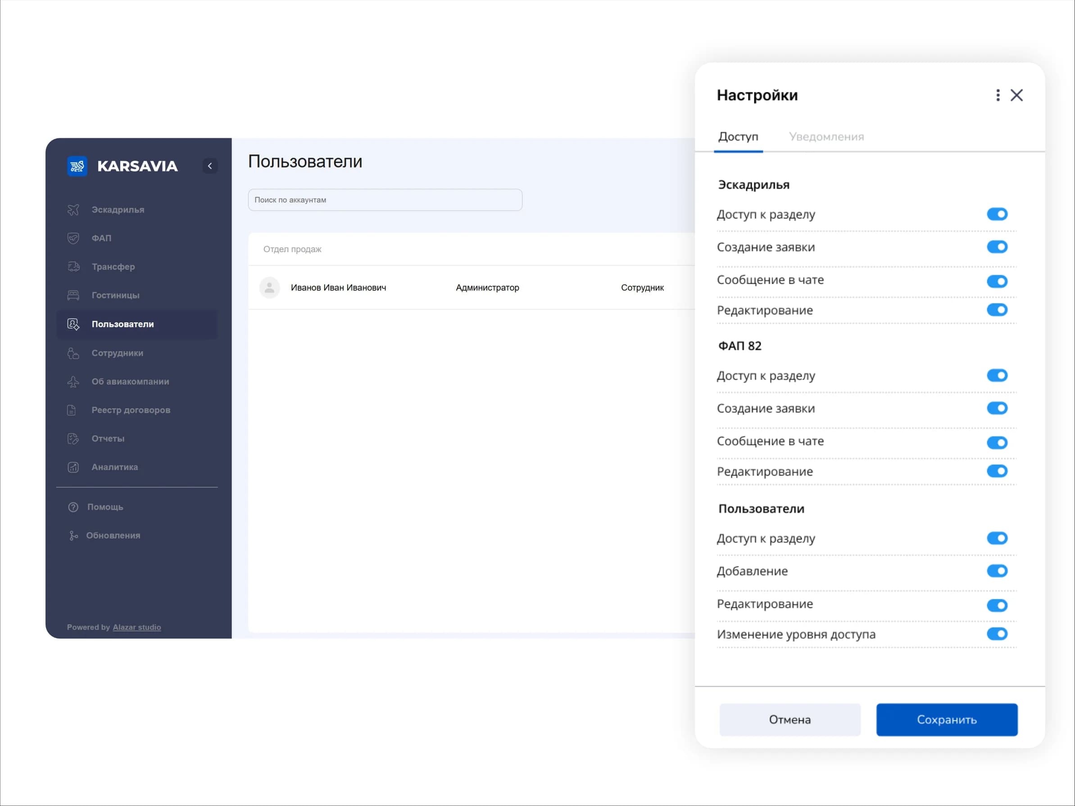
Task: Open the Эскадрилья sidebar plane icon
Action: [x=73, y=209]
